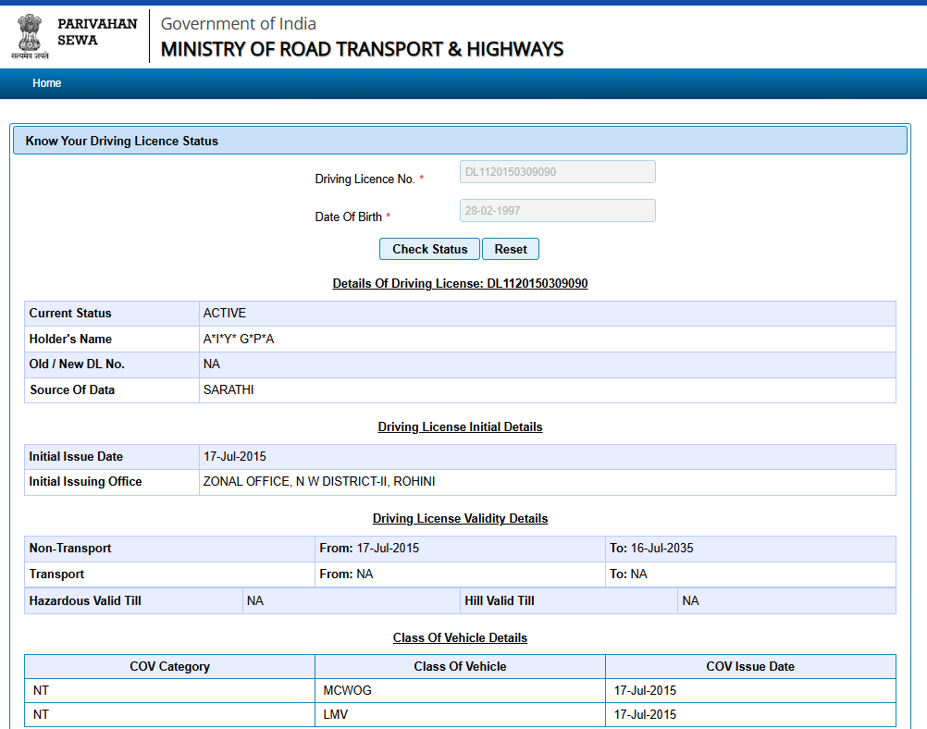The width and height of the screenshot is (927, 729).
Task: Click the Transport To: NA cell
Action: click(x=750, y=575)
